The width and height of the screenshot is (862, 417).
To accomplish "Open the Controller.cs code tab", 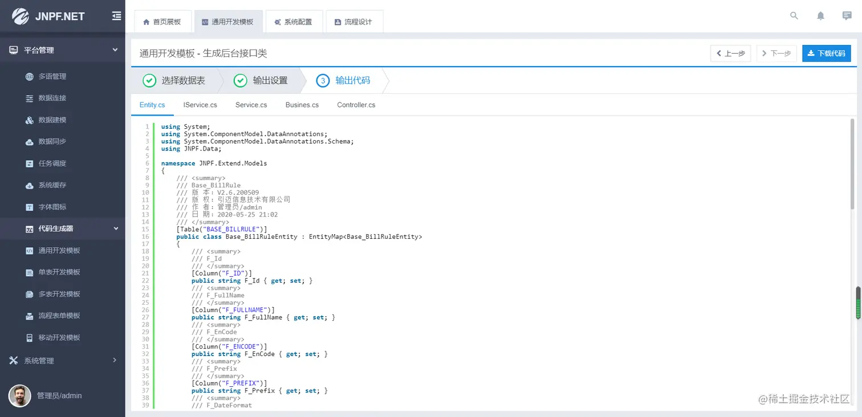I will pos(356,105).
